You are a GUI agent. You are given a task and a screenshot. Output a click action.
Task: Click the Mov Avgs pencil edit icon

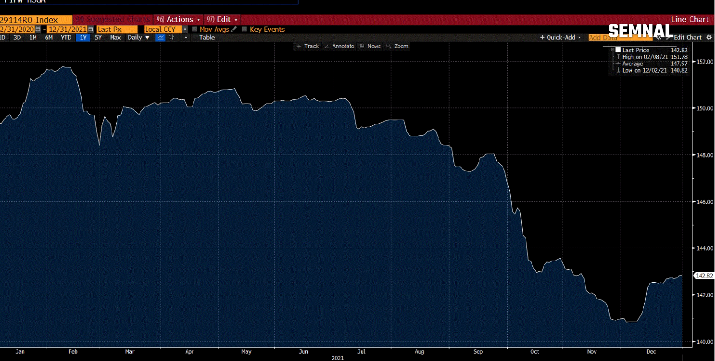click(x=234, y=29)
